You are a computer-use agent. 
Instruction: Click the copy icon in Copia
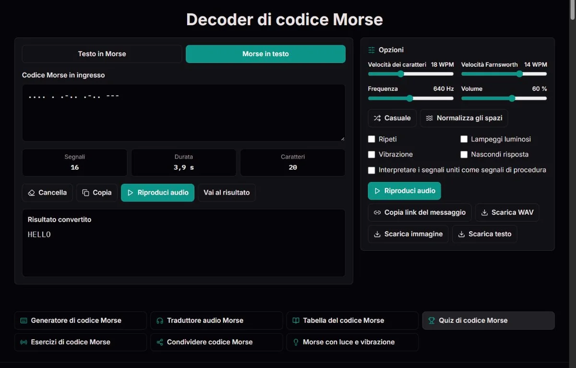(85, 193)
